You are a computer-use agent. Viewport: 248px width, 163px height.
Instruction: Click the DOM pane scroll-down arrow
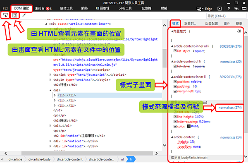165,145
